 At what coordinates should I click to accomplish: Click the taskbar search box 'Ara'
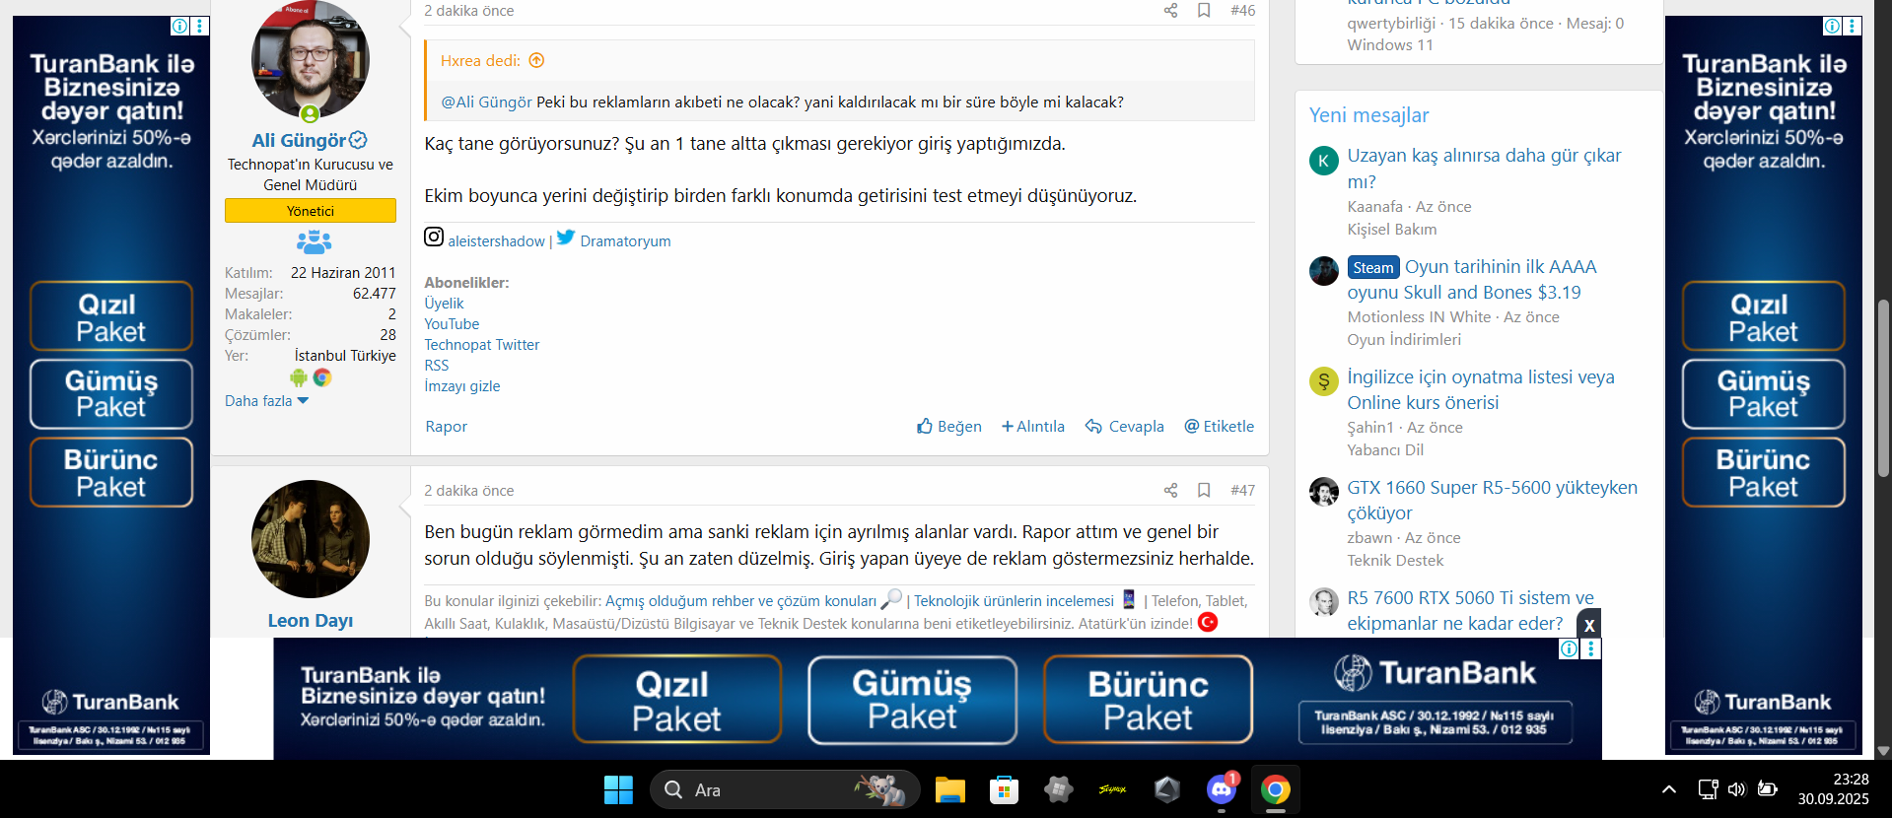click(785, 789)
